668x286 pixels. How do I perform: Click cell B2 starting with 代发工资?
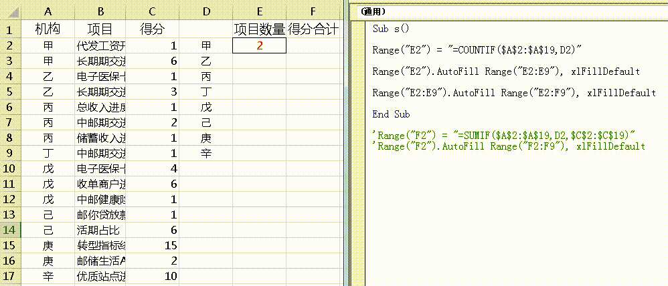click(x=100, y=45)
